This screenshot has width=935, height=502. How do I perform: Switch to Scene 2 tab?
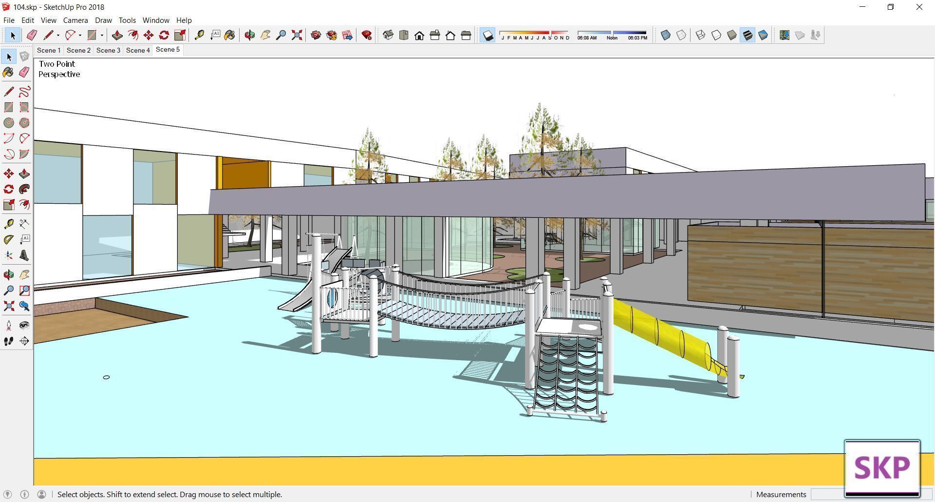78,50
